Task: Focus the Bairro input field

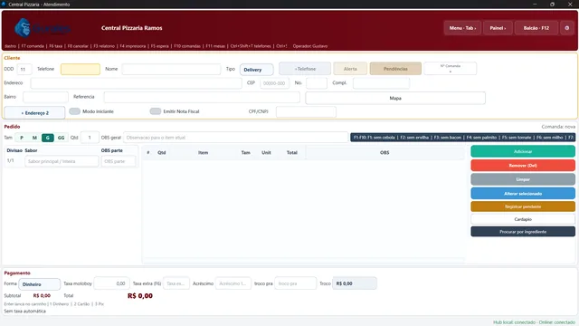Action: [45, 97]
